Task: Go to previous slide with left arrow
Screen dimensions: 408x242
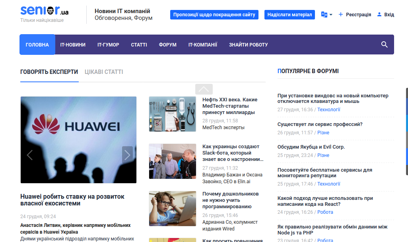Action: (x=30, y=155)
